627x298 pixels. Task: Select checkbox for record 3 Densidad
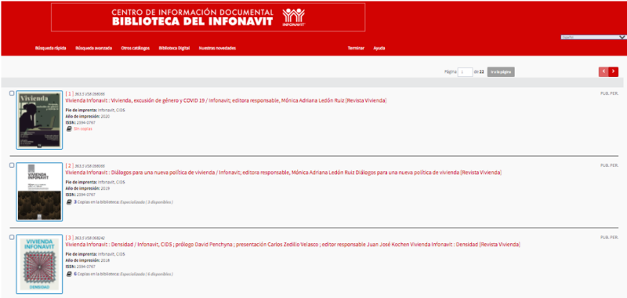pos(12,237)
